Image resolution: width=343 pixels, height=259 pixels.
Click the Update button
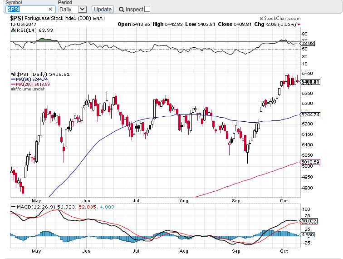(x=103, y=9)
